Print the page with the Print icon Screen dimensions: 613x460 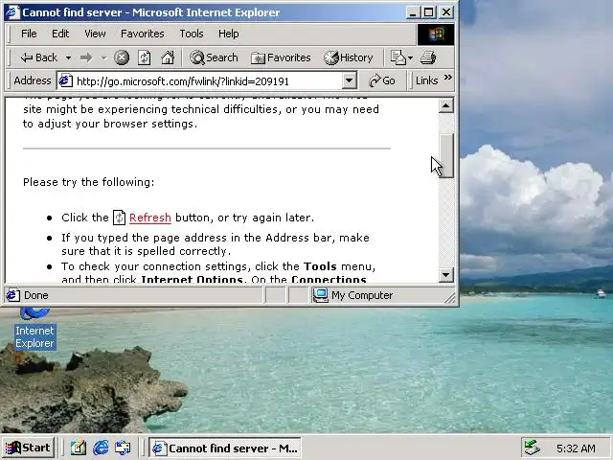pos(428,57)
